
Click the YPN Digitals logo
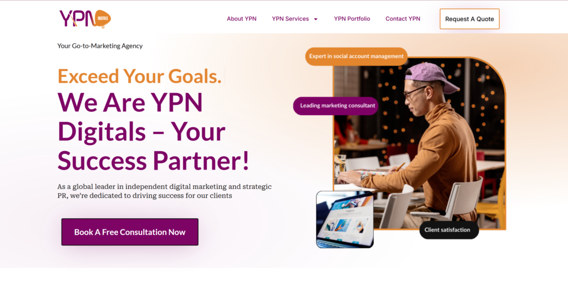[85, 19]
